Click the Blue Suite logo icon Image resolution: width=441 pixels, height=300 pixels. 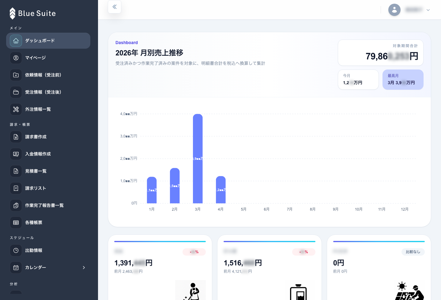point(13,13)
